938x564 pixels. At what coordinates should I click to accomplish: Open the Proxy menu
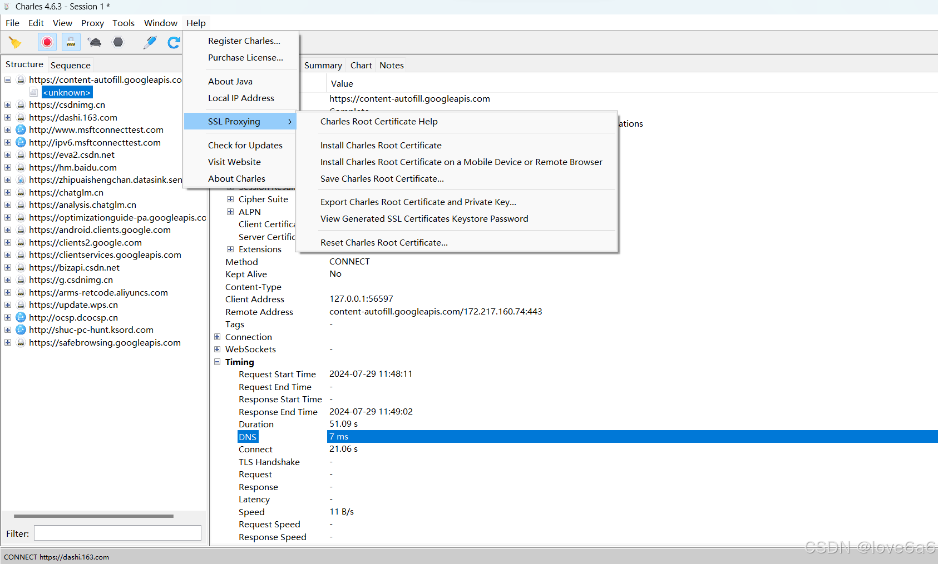pos(92,23)
